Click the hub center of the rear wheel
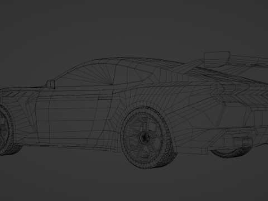268x201 pixels. pyautogui.click(x=145, y=137)
